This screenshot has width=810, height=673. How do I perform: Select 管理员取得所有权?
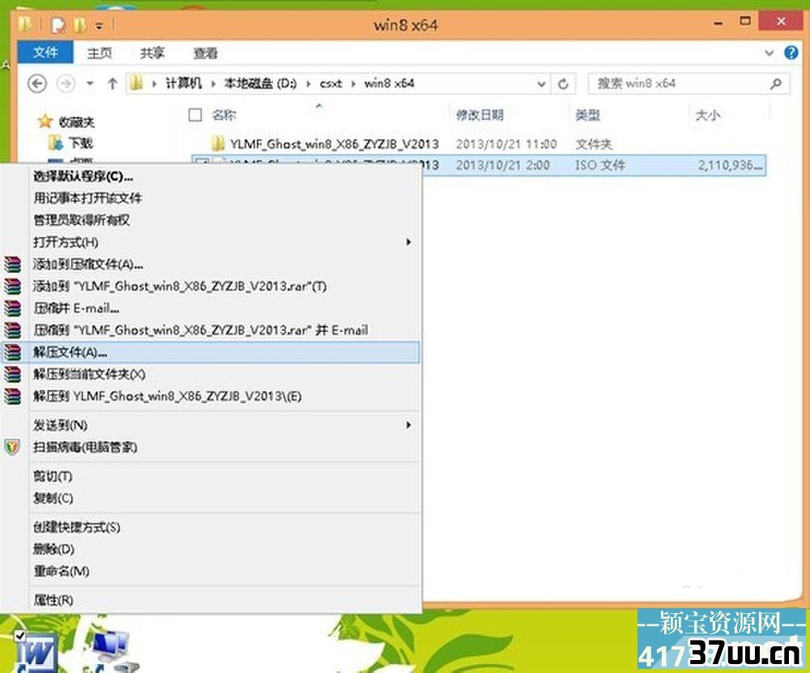(x=81, y=220)
